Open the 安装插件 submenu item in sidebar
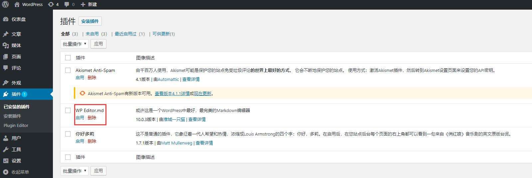This screenshot has width=532, height=178. 12,116
